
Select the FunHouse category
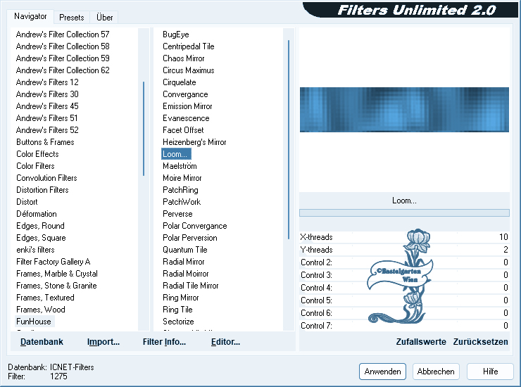[34, 322]
